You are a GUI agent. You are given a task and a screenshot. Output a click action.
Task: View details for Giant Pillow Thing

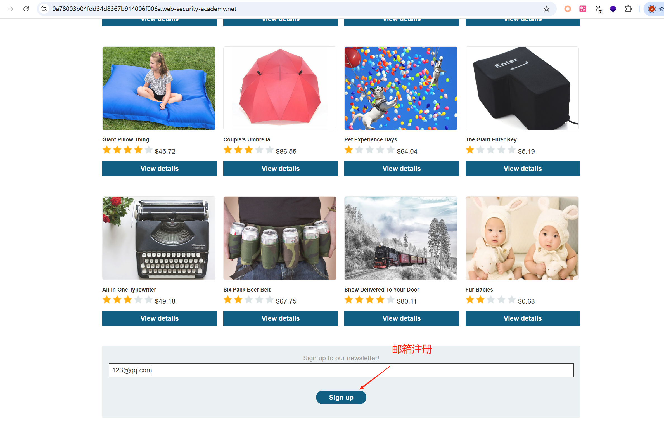[x=159, y=169]
